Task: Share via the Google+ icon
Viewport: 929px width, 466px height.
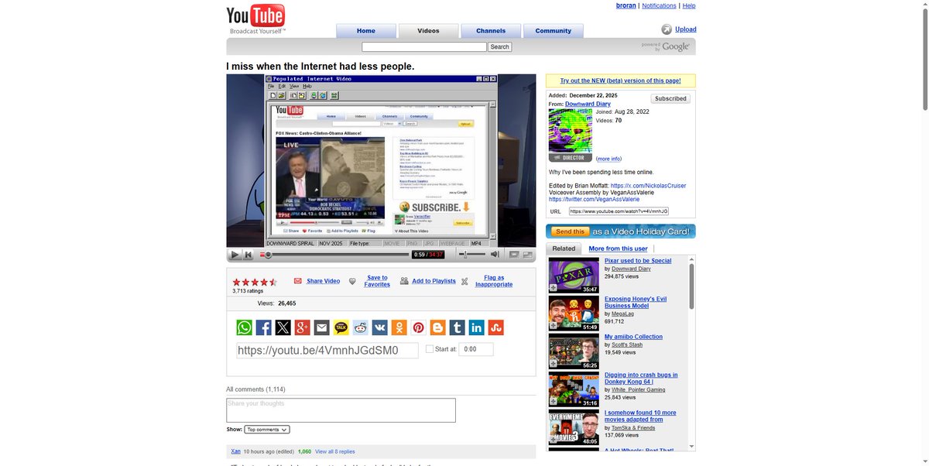Action: click(x=303, y=327)
